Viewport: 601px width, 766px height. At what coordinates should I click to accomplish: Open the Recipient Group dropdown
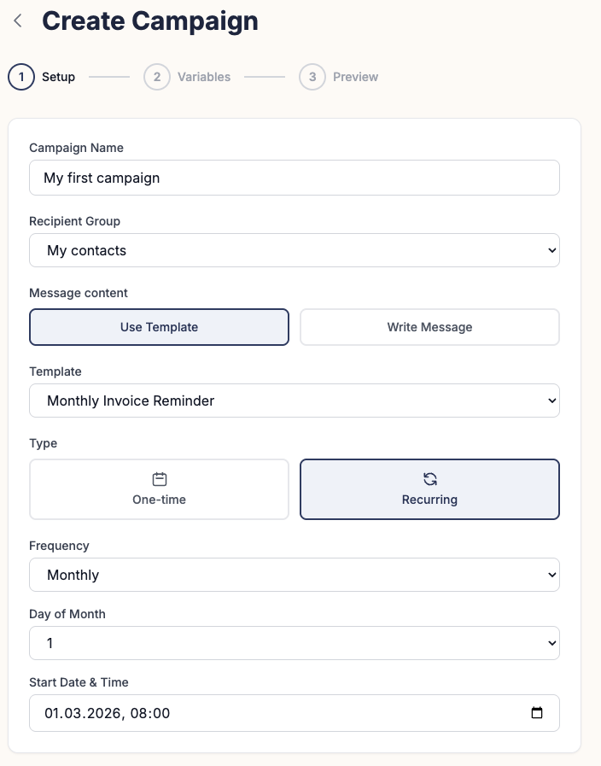point(295,250)
